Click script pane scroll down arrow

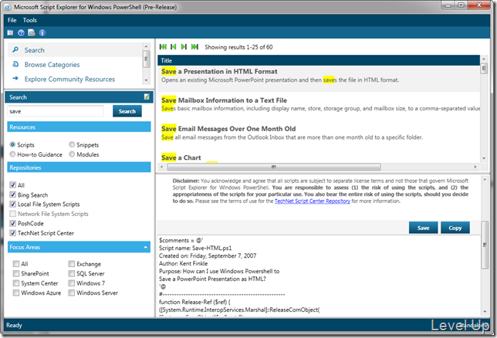coord(485,312)
